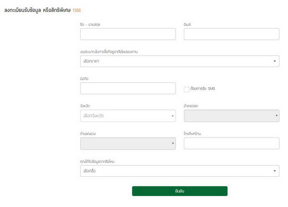This screenshot has width=288, height=207.
Task: Open the เลือกจังหวัด province dropdown
Action: pos(128,115)
